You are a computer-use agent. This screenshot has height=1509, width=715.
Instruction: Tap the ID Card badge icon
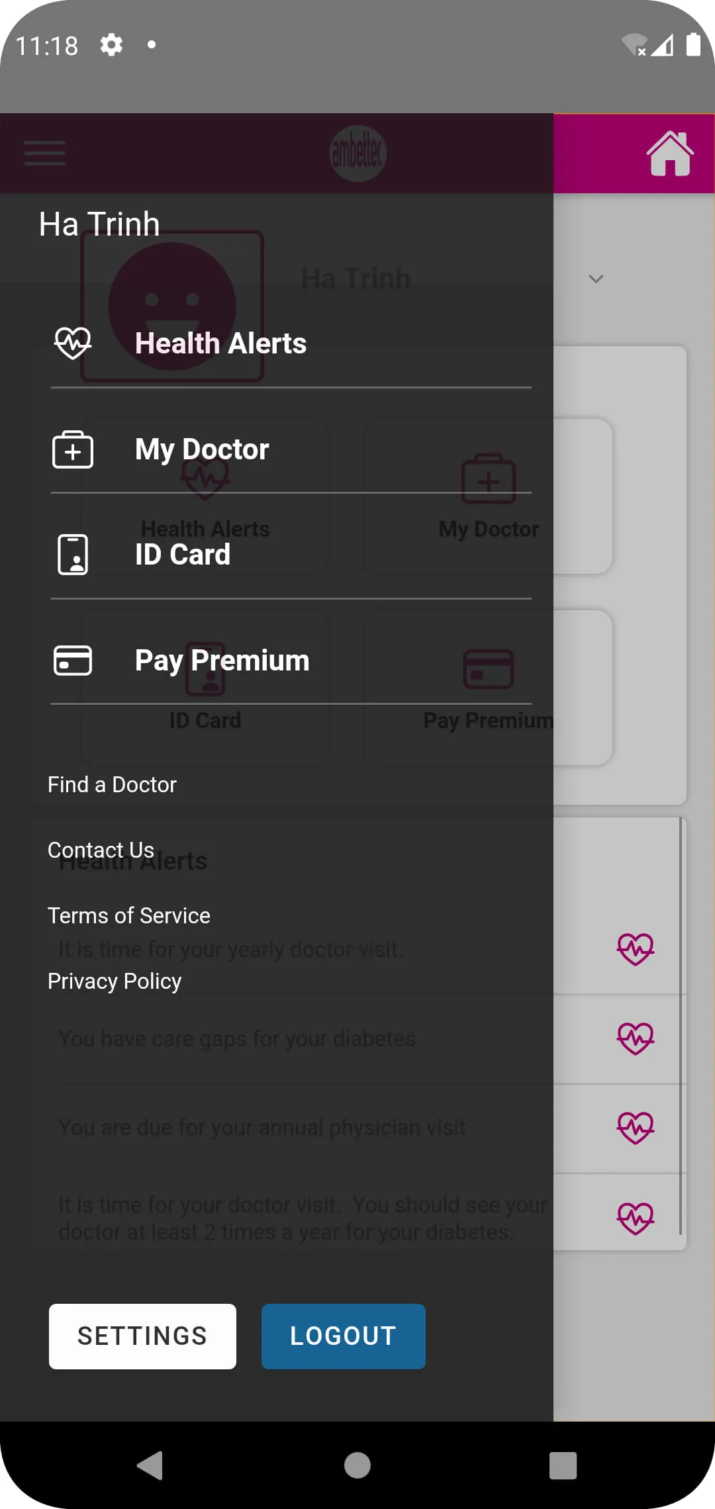(73, 555)
